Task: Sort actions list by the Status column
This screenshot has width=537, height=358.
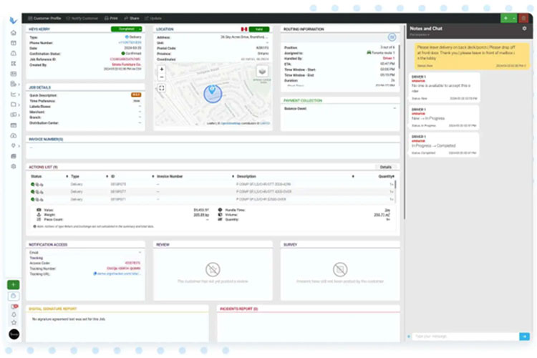Action: click(36, 176)
